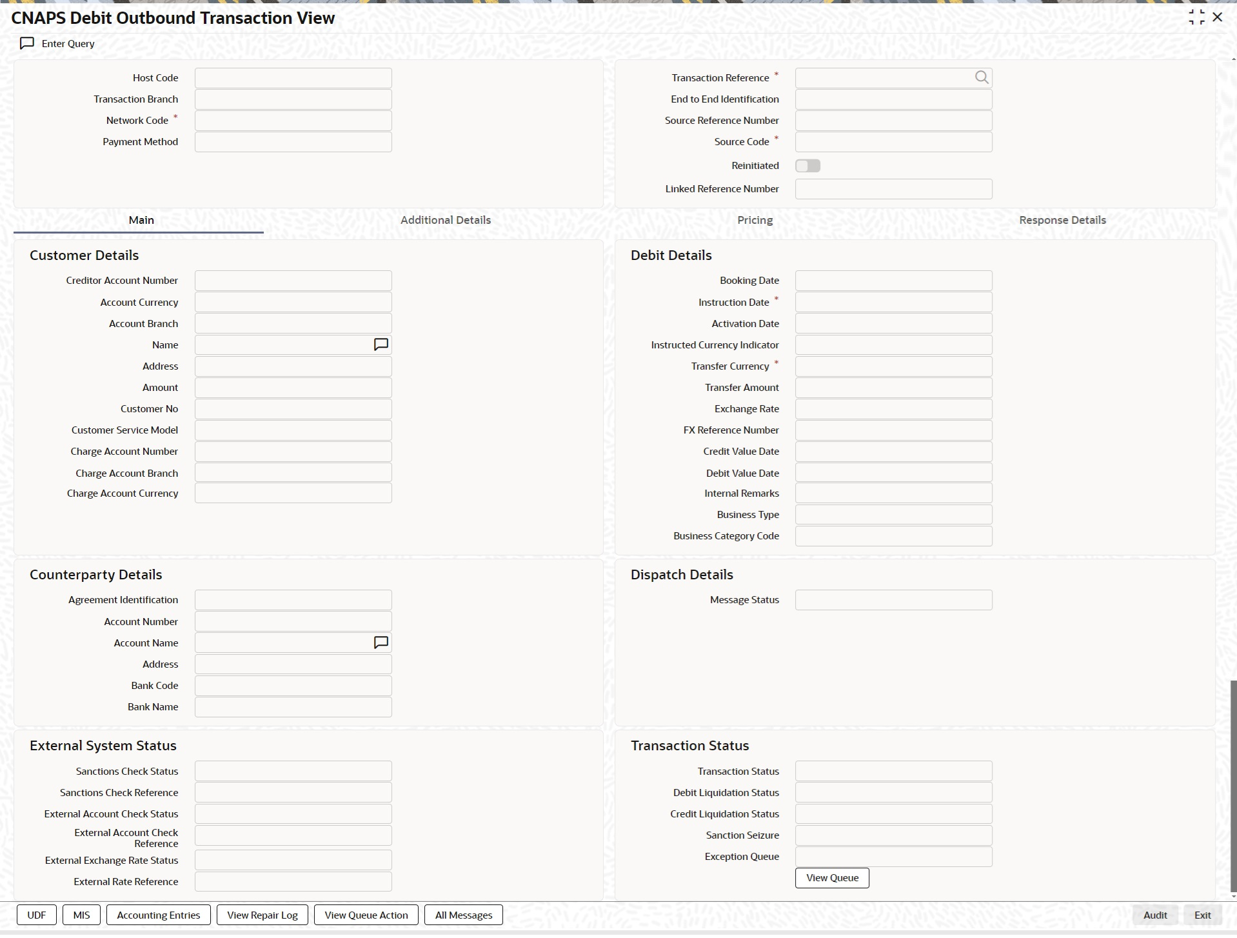Show the Response Details tab
The width and height of the screenshot is (1237, 938).
1062,220
